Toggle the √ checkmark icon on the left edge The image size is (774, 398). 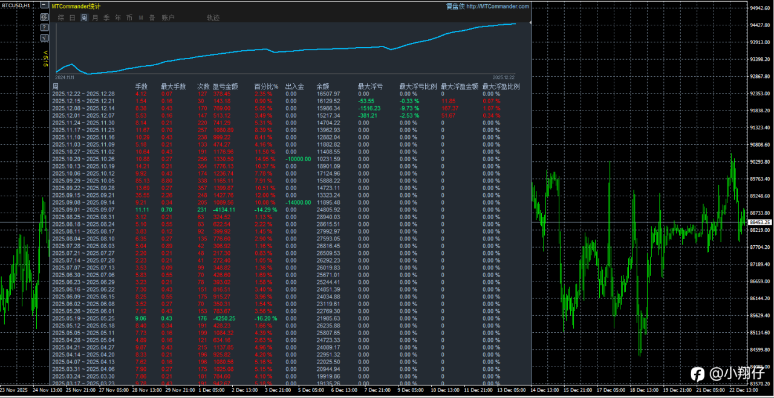(x=45, y=37)
